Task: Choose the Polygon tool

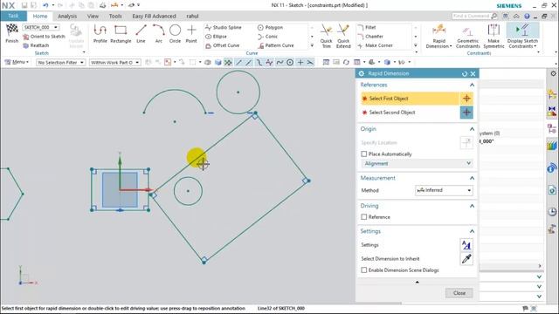Action: [270, 27]
